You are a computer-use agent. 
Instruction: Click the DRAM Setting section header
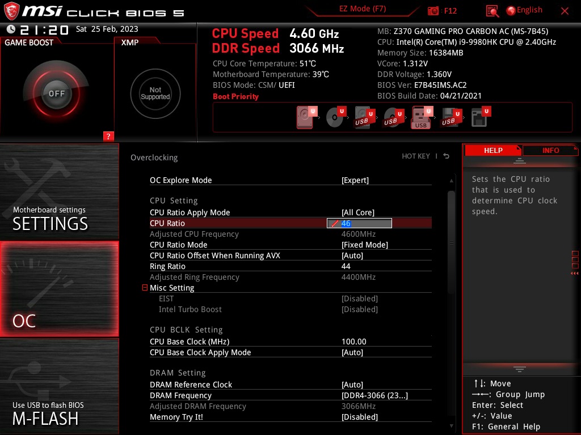pyautogui.click(x=178, y=373)
